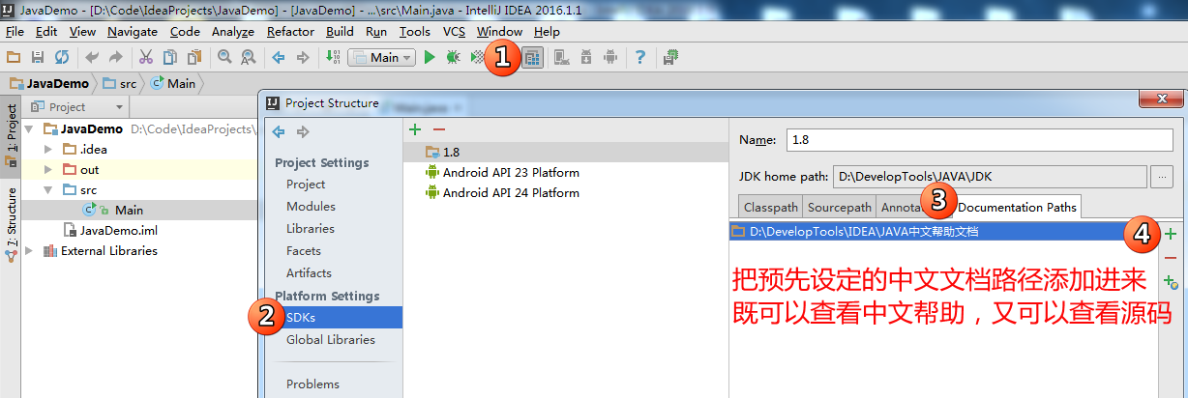Run Main with the green play icon
This screenshot has width=1188, height=398.
(430, 57)
